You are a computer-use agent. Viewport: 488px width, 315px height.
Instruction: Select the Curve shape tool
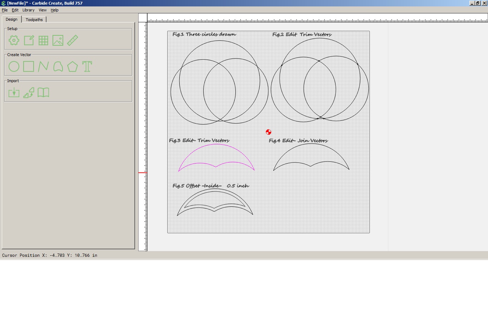click(58, 66)
